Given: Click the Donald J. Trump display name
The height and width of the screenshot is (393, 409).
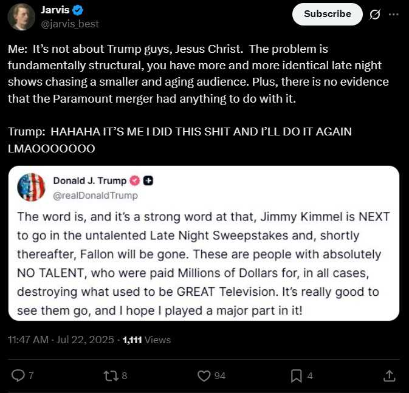Looking at the screenshot, I should point(90,180).
